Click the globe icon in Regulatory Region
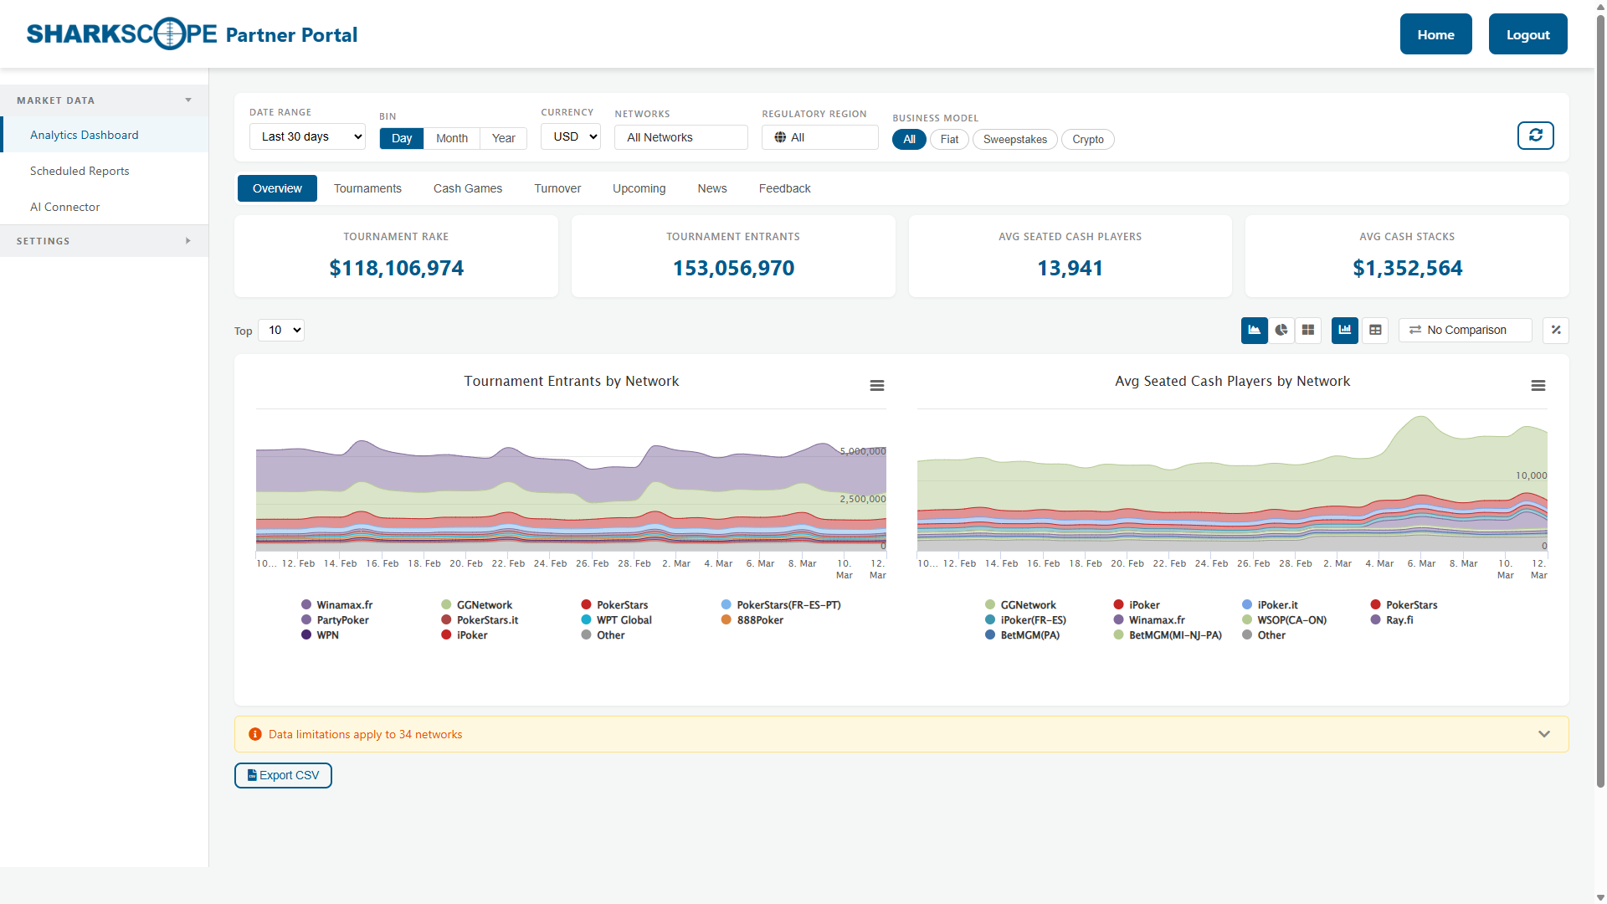The image size is (1607, 904). [x=780, y=137]
